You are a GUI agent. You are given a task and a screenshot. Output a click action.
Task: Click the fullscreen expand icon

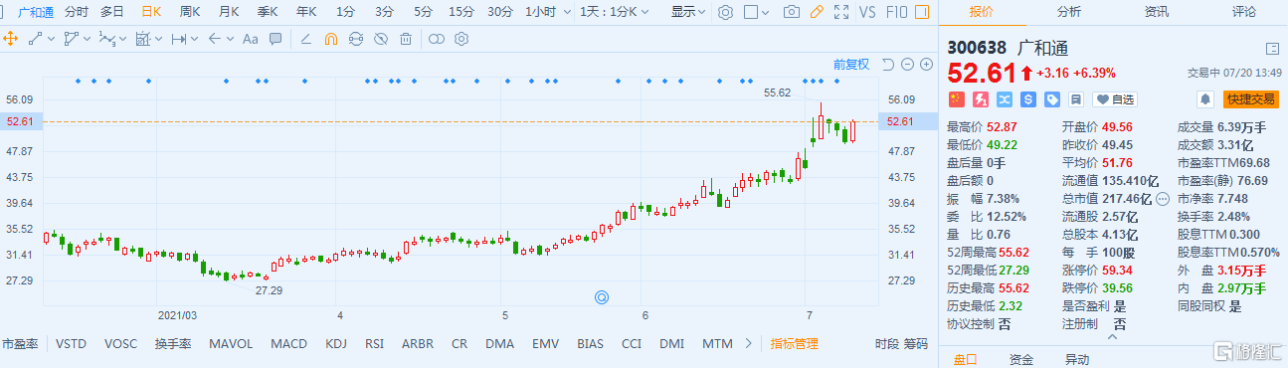(x=841, y=12)
